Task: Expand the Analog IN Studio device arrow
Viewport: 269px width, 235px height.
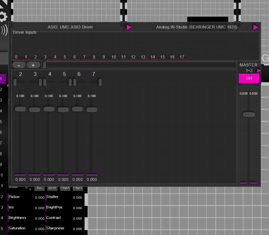Action: (255, 27)
